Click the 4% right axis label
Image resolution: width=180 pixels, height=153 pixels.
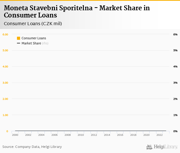tap(175, 67)
